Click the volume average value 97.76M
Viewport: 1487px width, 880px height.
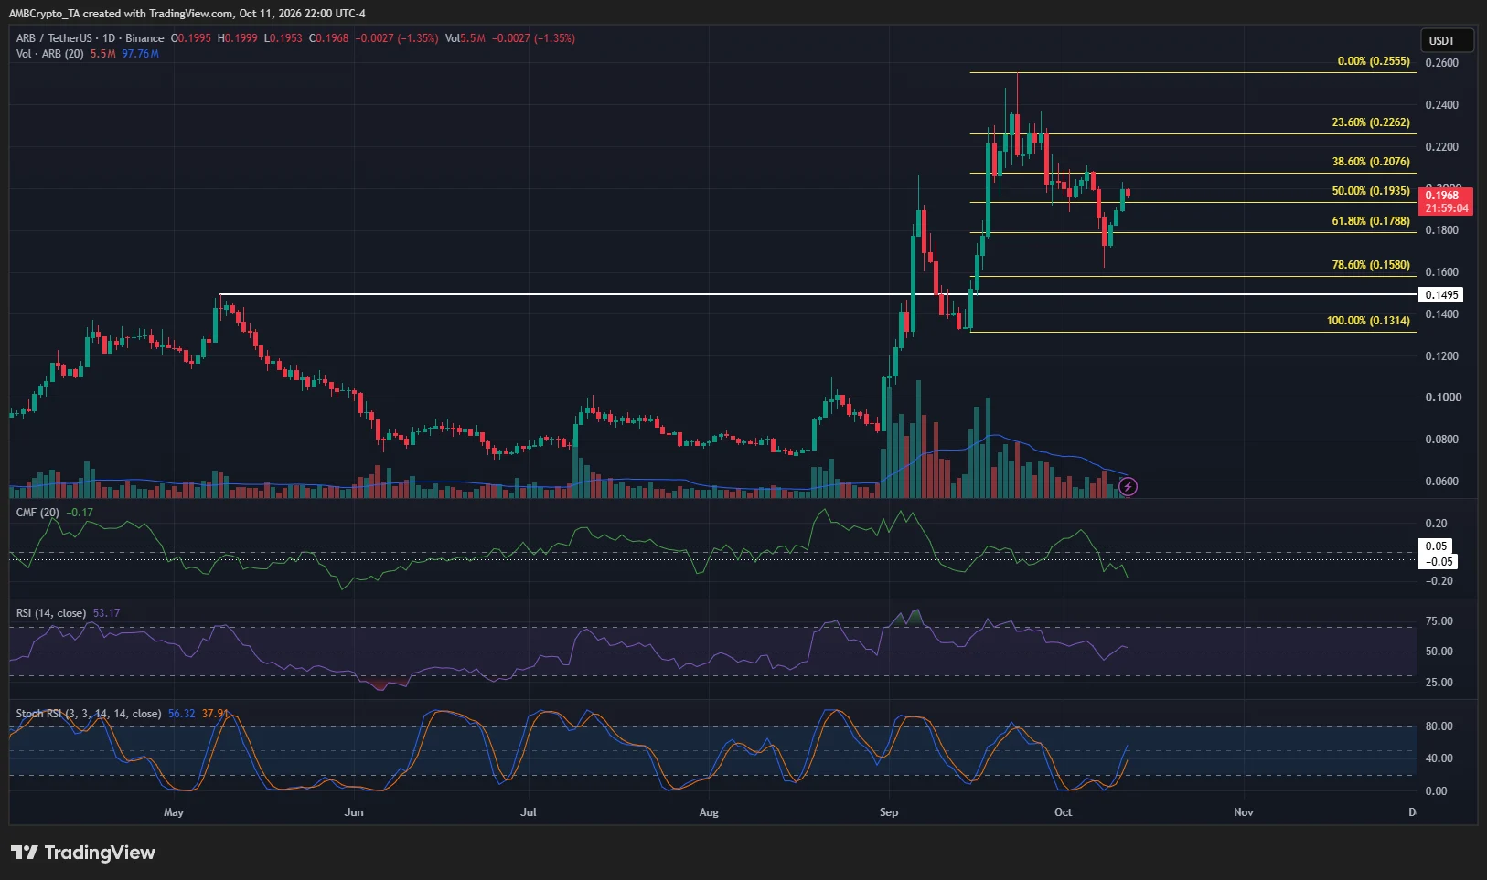[141, 54]
